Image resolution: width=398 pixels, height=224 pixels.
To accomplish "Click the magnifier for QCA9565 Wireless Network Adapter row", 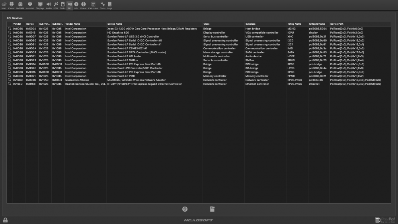I will [x=10, y=80].
